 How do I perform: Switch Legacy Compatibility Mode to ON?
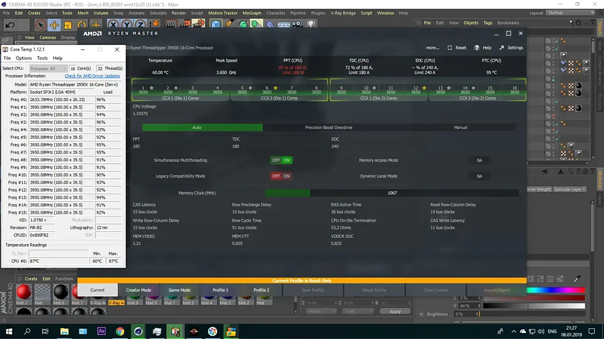point(287,176)
